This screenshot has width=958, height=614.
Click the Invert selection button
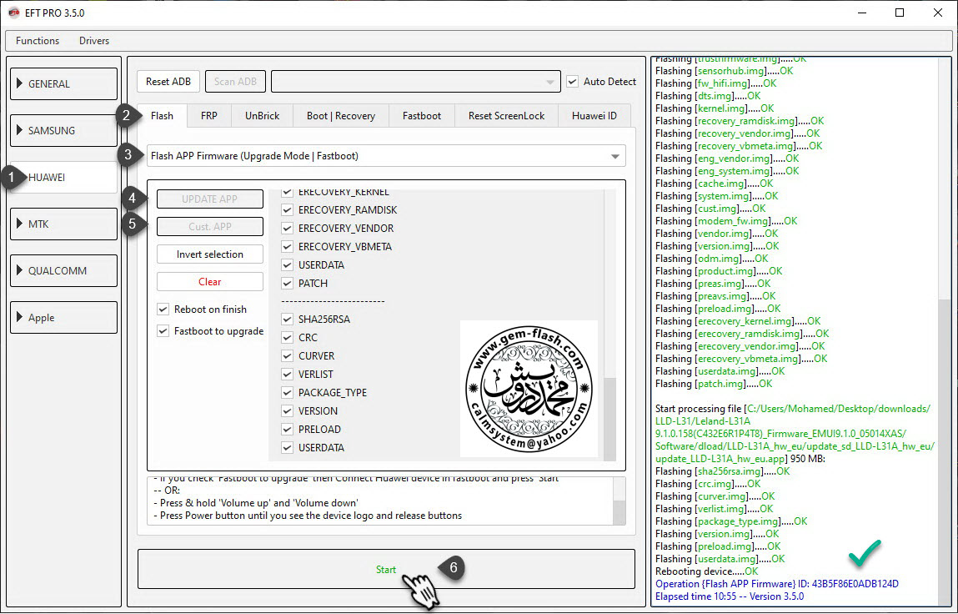click(x=209, y=254)
